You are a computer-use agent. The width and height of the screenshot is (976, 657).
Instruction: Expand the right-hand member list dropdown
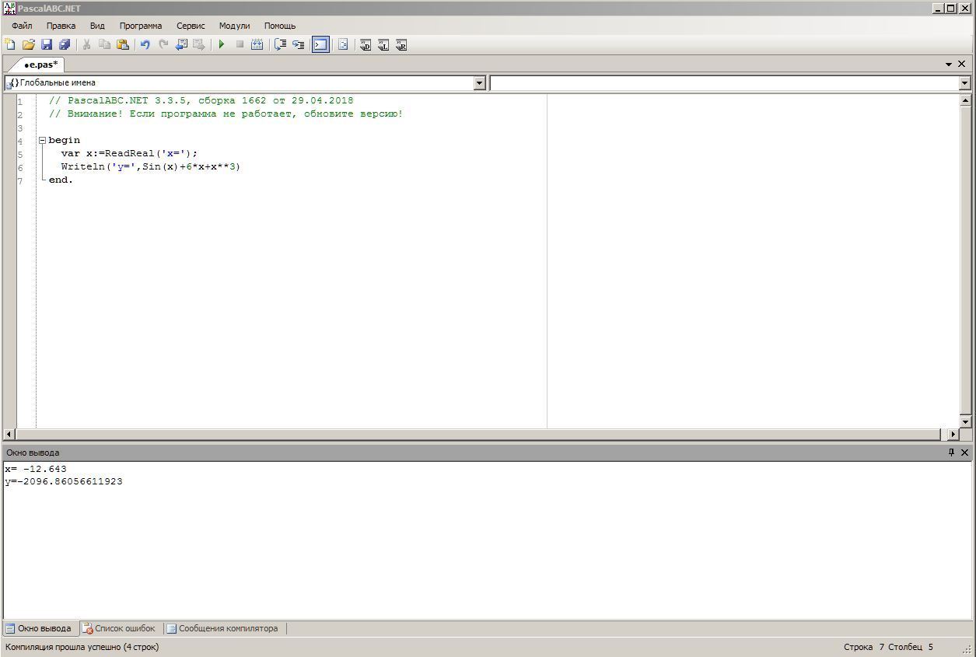coord(964,83)
